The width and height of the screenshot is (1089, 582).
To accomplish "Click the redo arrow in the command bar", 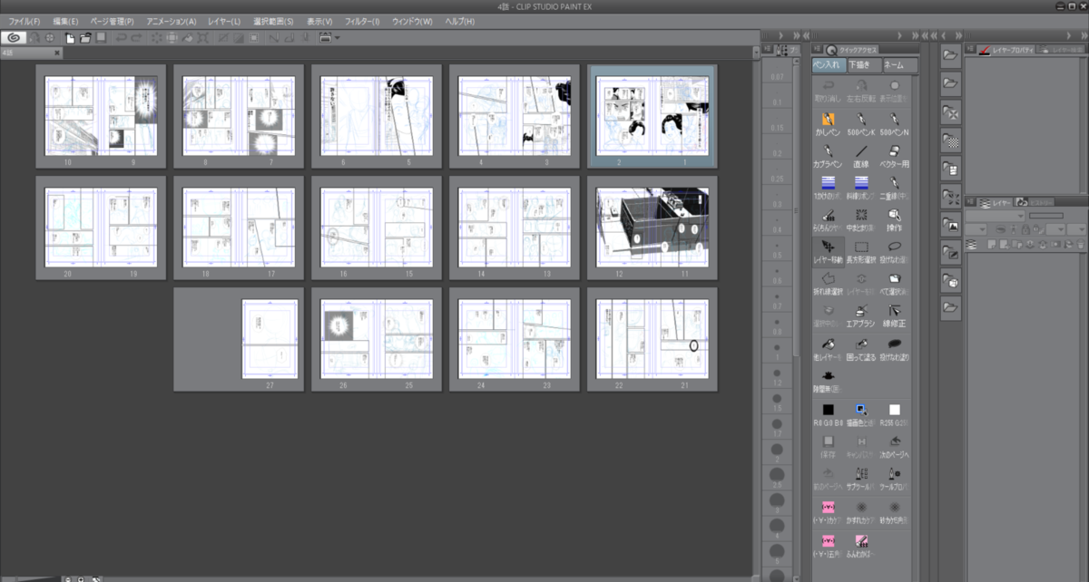I will 136,38.
